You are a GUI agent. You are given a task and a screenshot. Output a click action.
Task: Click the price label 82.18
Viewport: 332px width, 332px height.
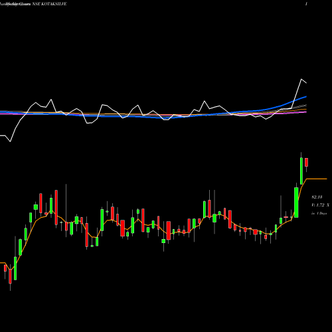[317, 197]
